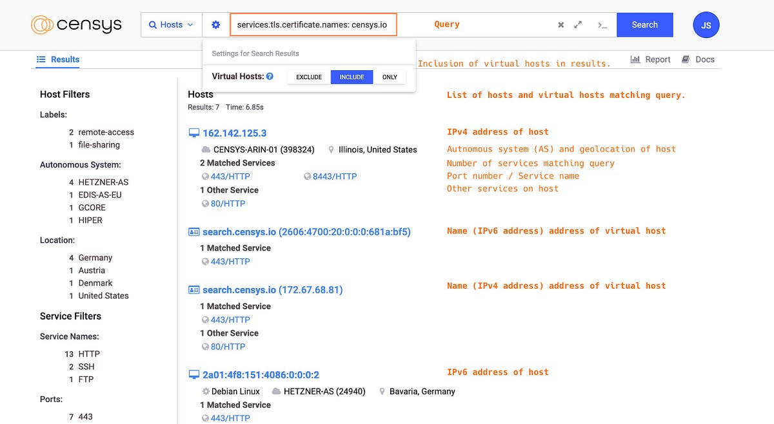774x424 pixels.
Task: Open the JS user account menu
Action: click(x=706, y=24)
